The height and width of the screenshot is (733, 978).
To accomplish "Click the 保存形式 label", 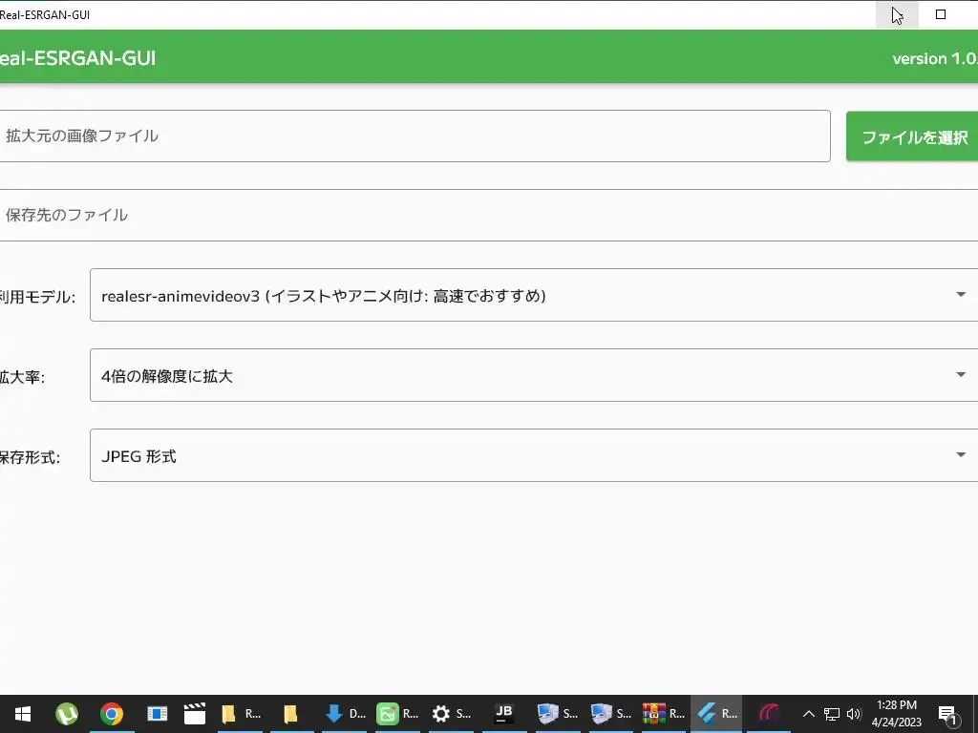I will click(30, 457).
